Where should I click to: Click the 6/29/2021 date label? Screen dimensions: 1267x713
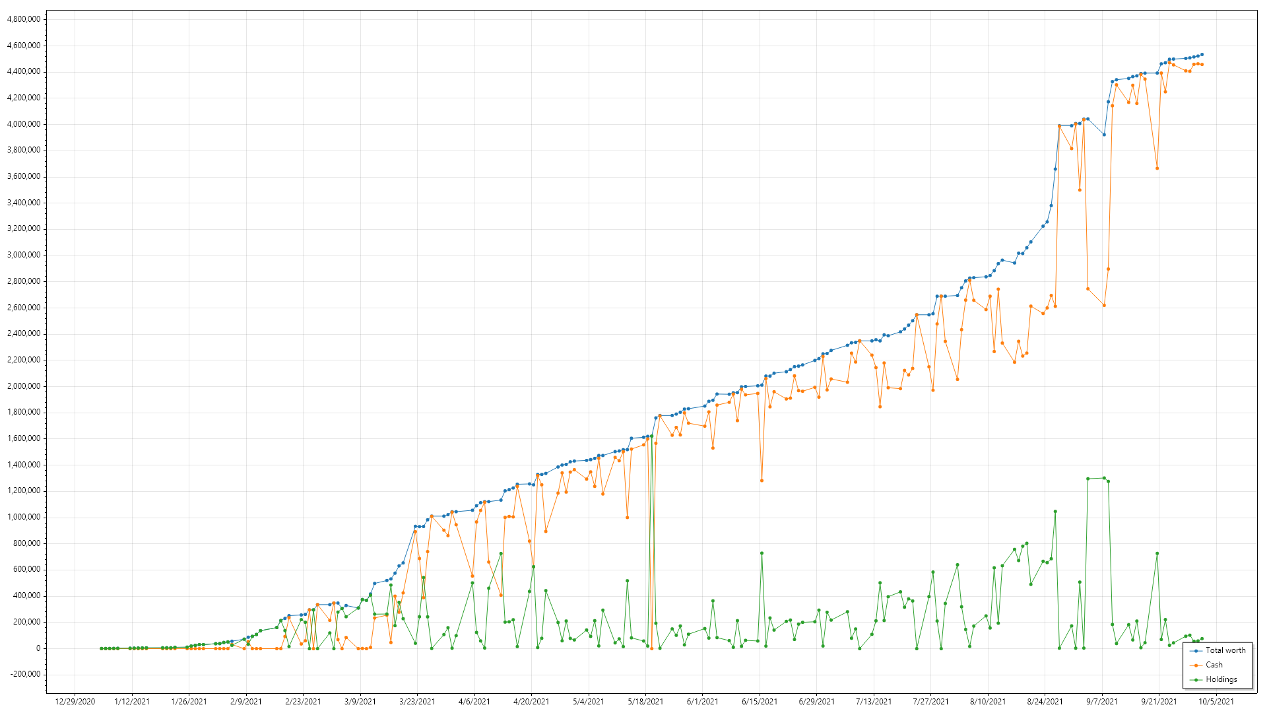point(817,702)
